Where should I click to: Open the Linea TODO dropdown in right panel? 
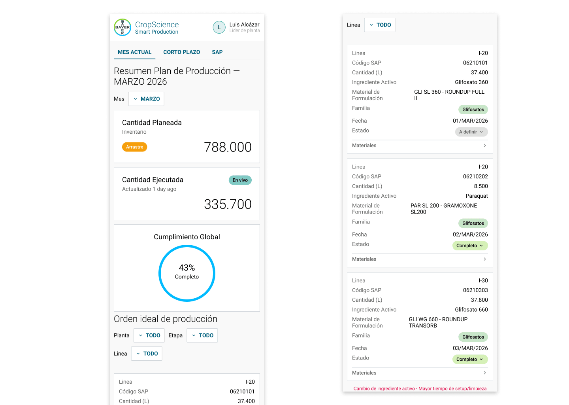pos(380,25)
